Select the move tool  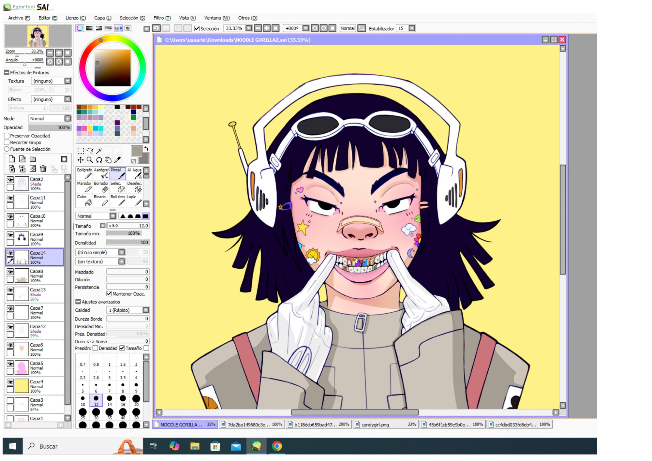81,160
